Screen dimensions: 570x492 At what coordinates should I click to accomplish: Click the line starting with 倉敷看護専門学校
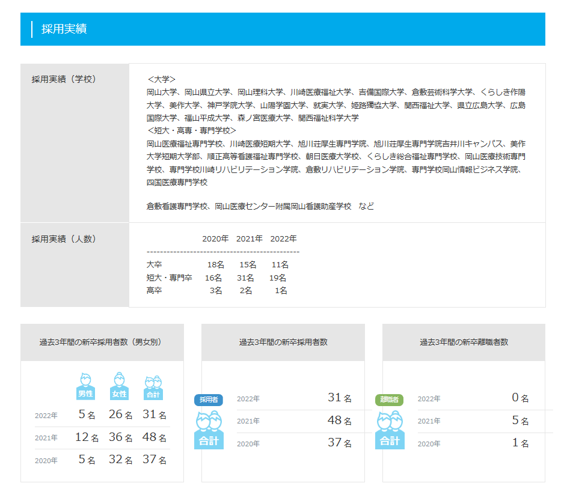click(x=260, y=206)
